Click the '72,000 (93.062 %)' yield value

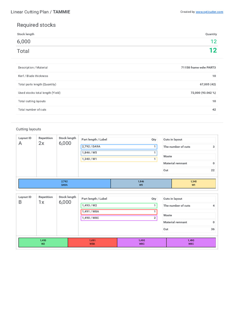point(203,93)
